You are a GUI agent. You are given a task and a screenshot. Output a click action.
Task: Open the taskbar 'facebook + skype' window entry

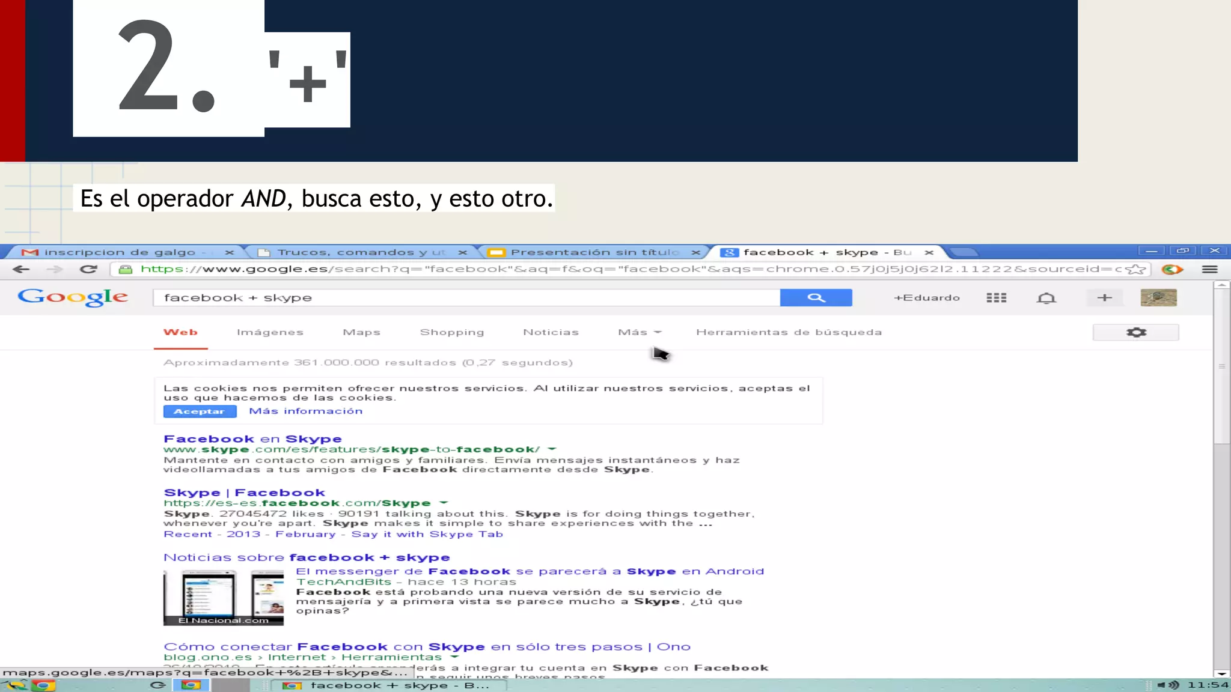point(388,685)
